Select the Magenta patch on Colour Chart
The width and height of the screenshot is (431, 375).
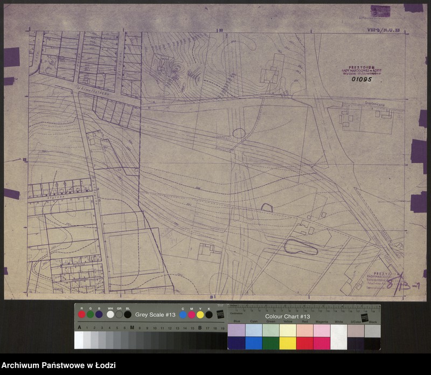point(322,343)
